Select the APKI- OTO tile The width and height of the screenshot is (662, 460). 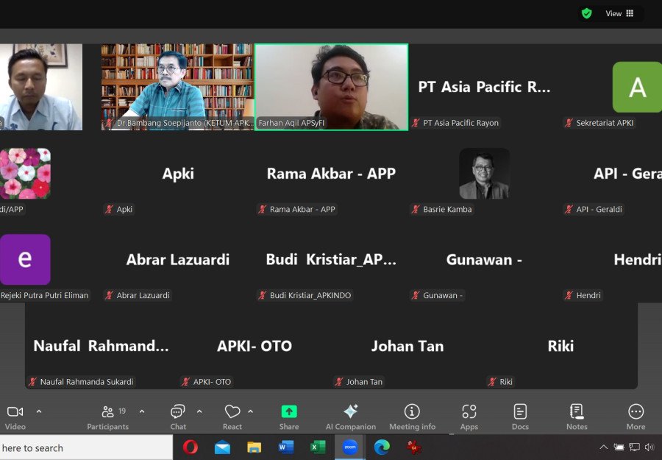[255, 346]
